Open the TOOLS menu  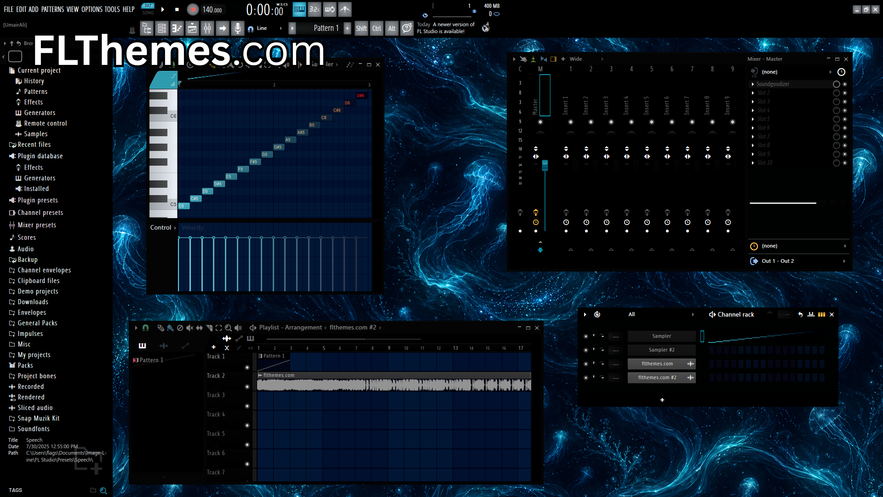pos(112,9)
